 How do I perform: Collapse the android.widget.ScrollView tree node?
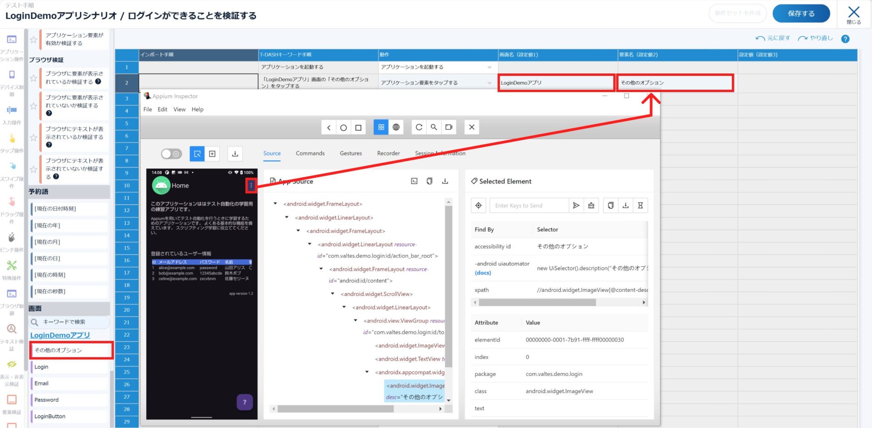[x=332, y=294]
